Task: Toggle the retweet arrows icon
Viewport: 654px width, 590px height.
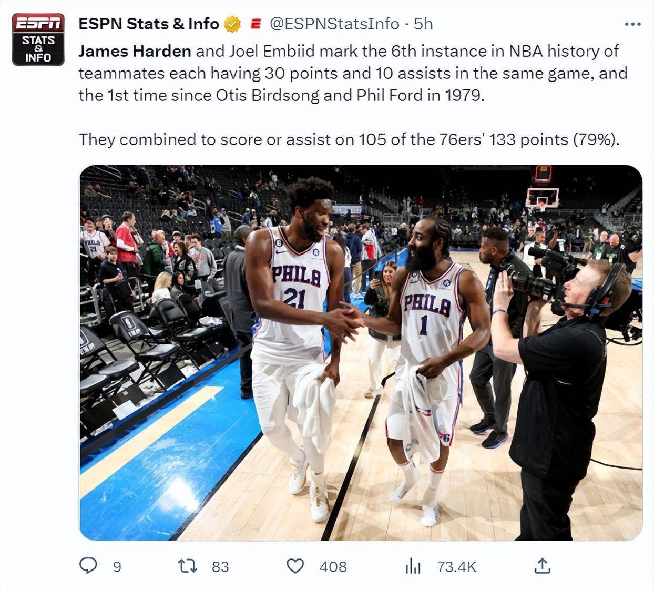Action: (x=187, y=566)
